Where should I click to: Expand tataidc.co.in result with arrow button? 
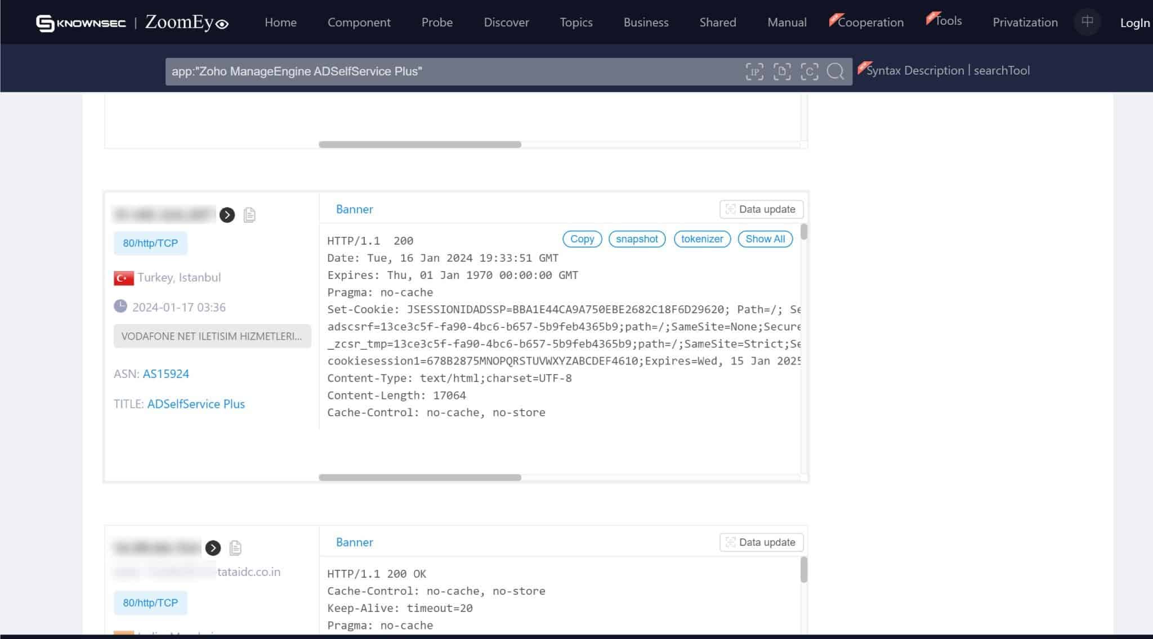tap(213, 548)
